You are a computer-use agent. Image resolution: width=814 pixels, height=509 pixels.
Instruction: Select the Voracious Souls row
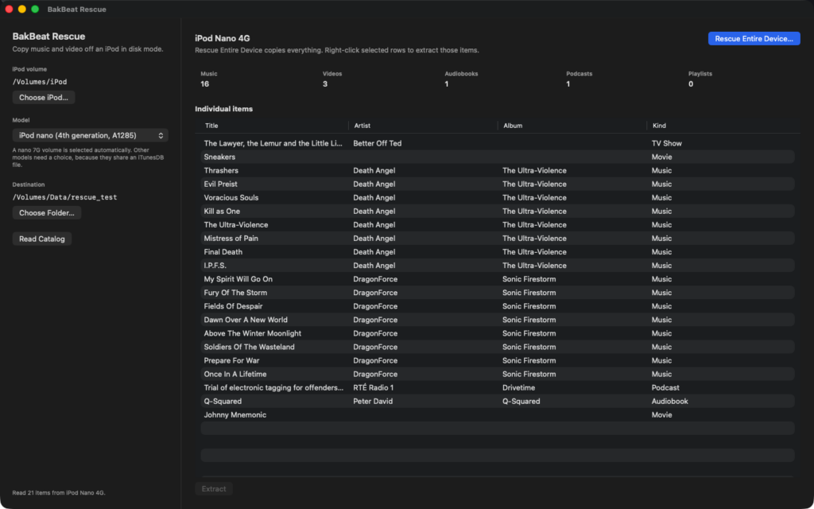(498, 197)
